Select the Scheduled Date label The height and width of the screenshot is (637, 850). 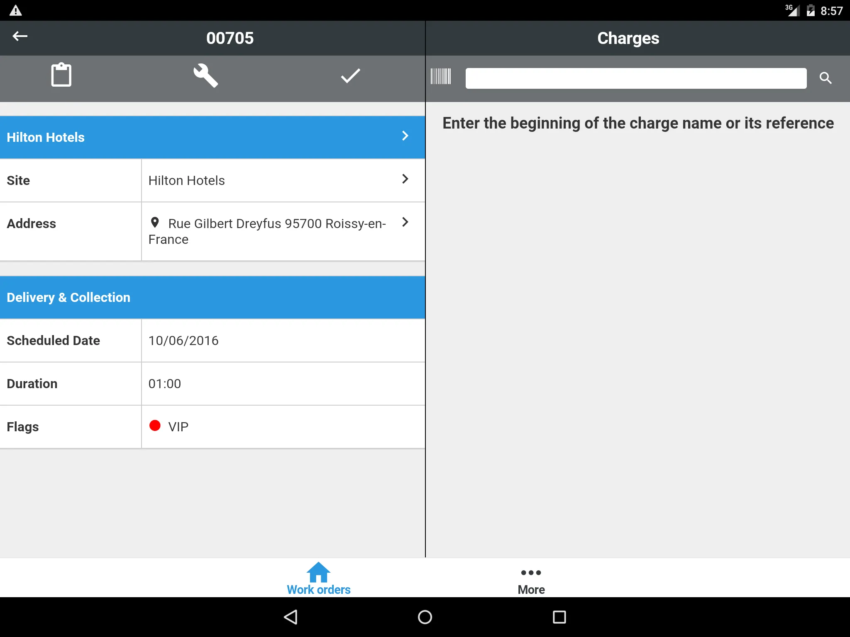click(x=54, y=340)
